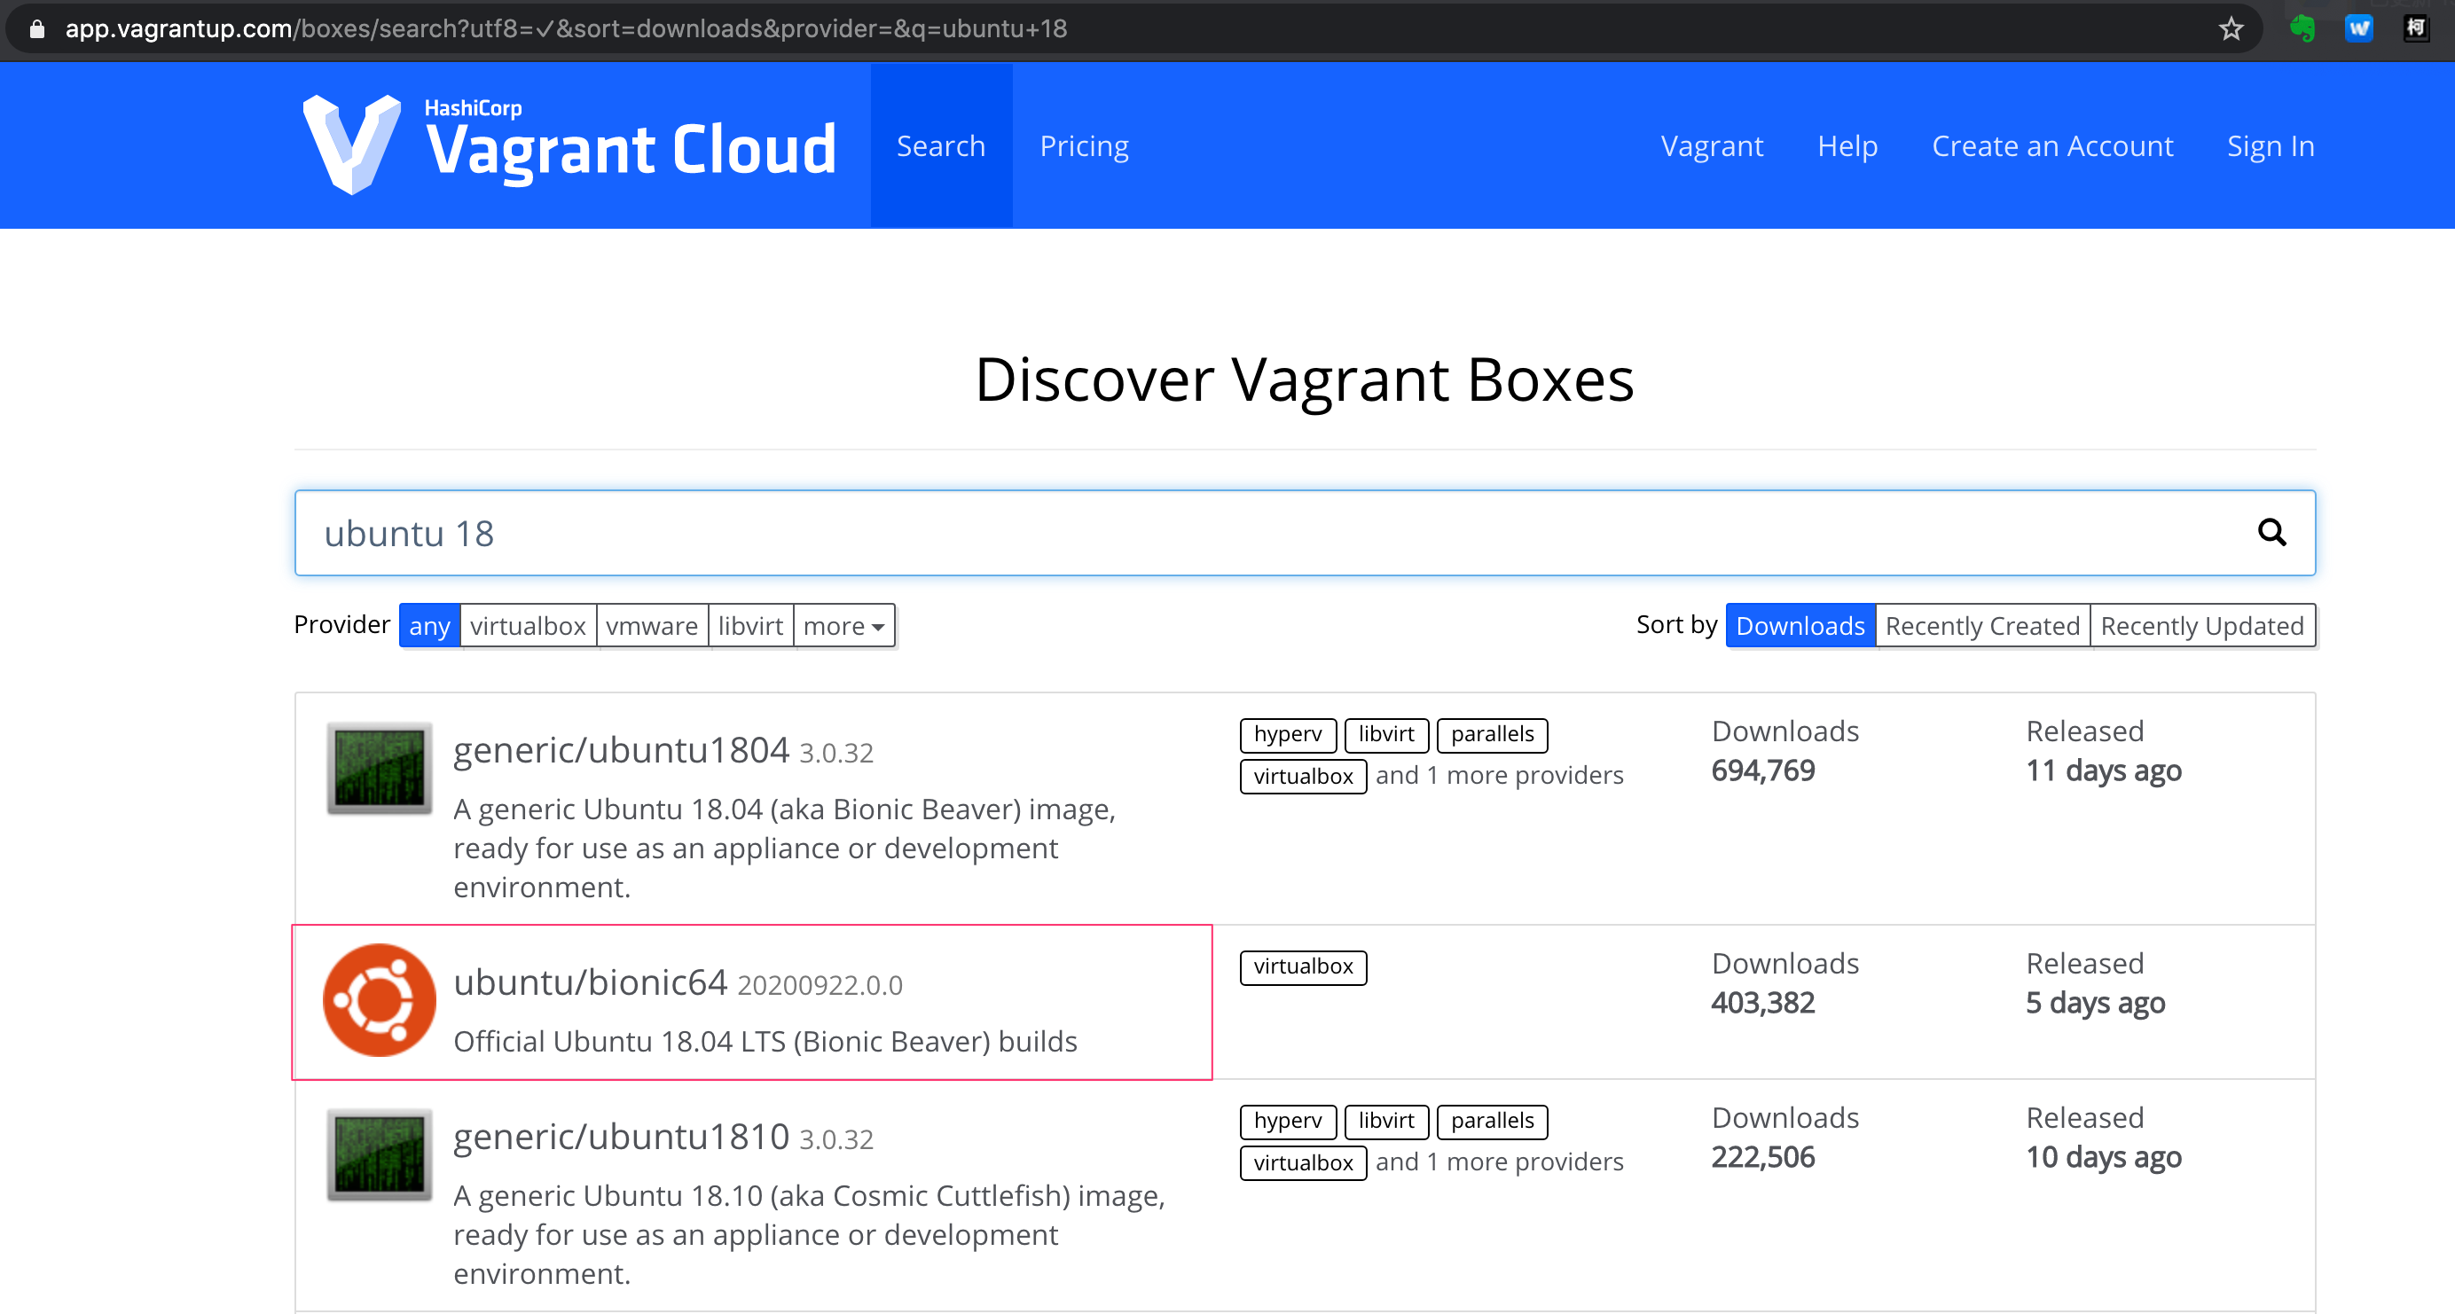This screenshot has height=1314, width=2455.
Task: Click the virtualbox tag on generic/ubuntu1810
Action: coord(1303,1163)
